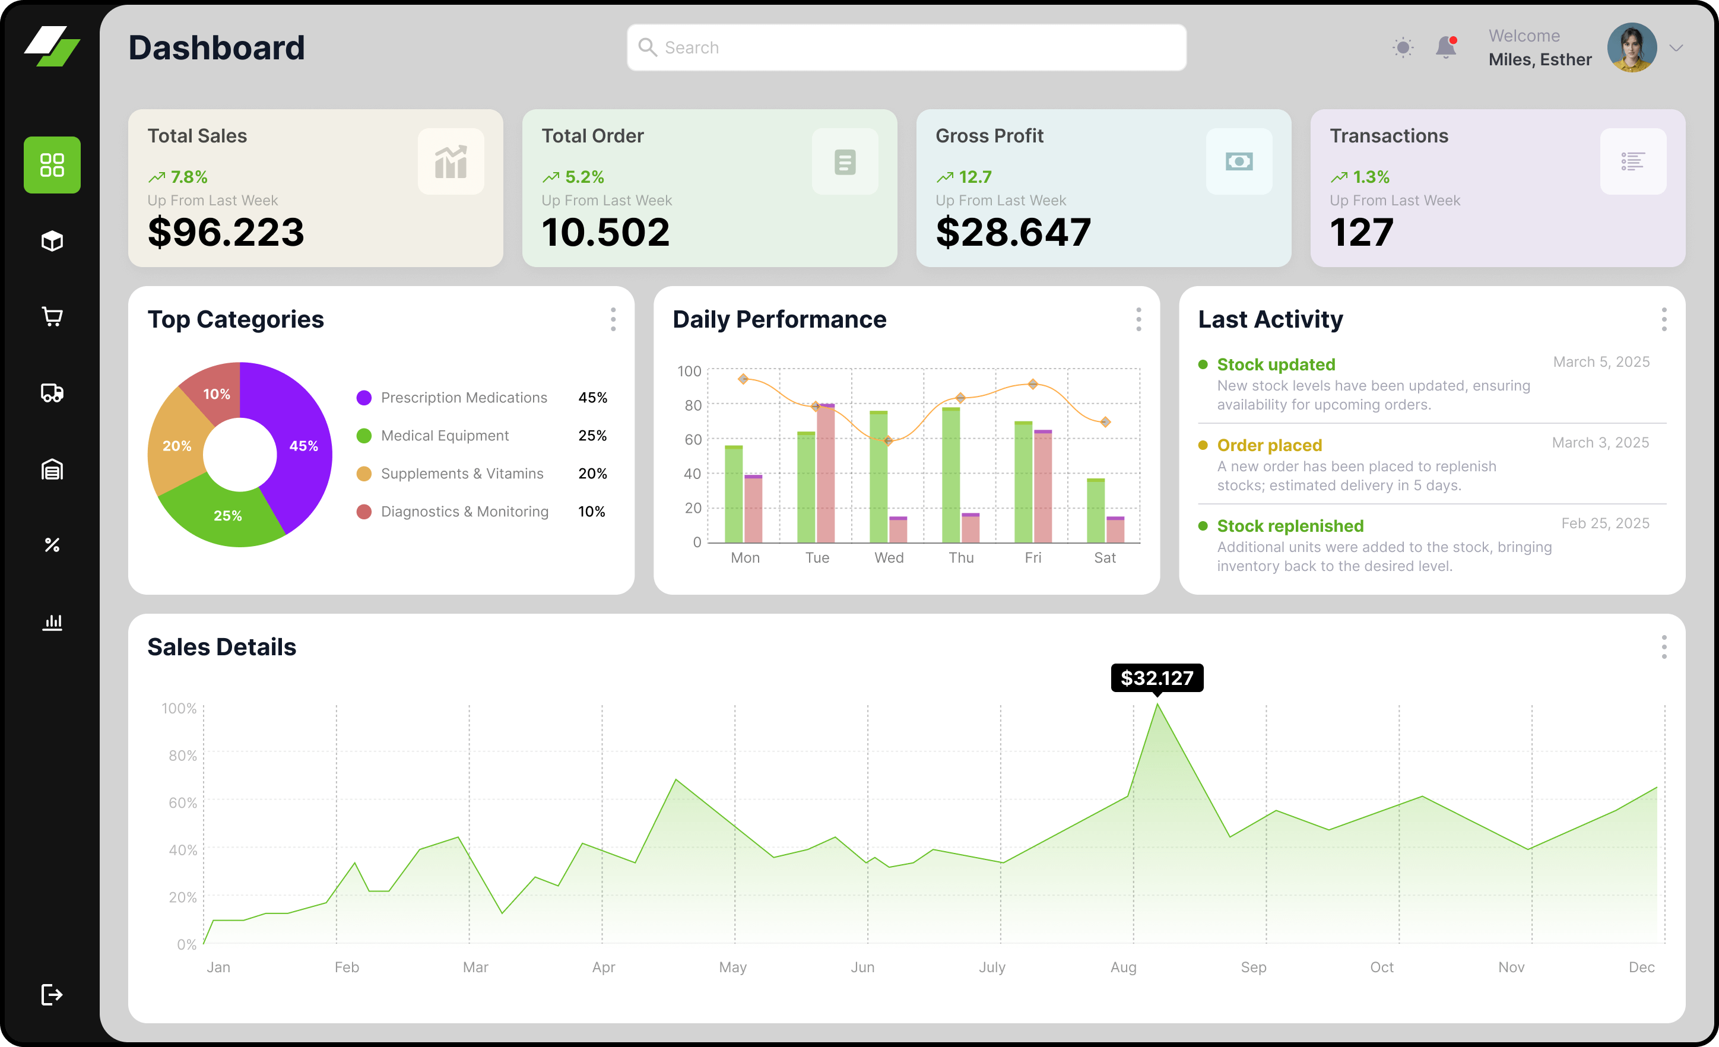Click in the Search input field

907,47
